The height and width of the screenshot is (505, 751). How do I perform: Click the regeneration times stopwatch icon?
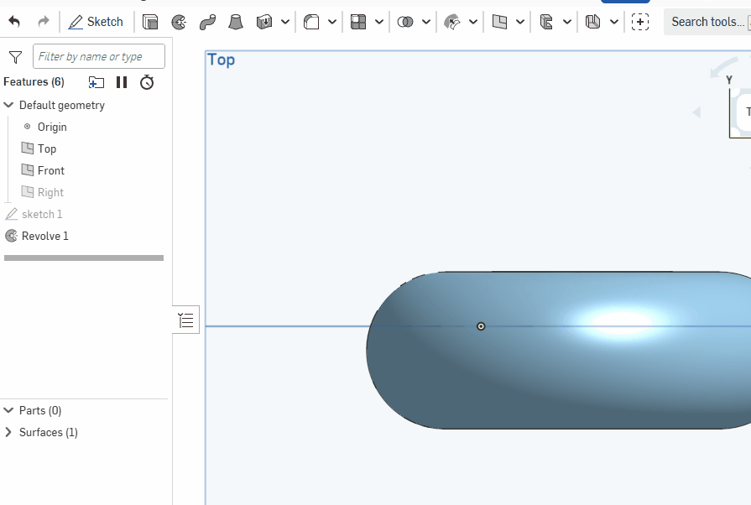[x=147, y=82]
